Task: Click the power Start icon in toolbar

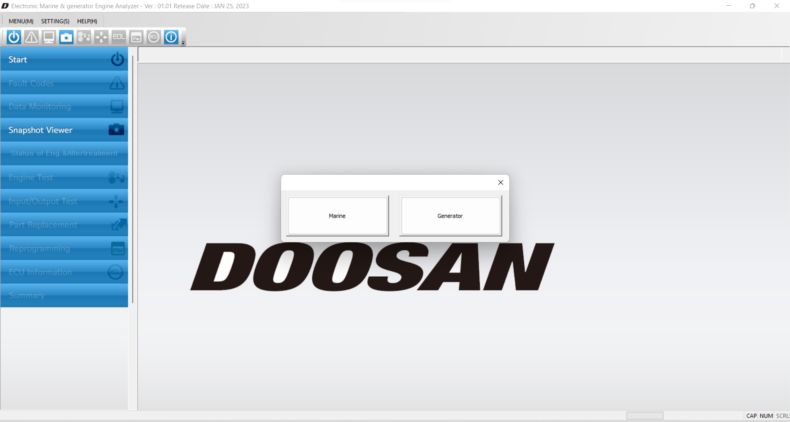Action: 14,37
